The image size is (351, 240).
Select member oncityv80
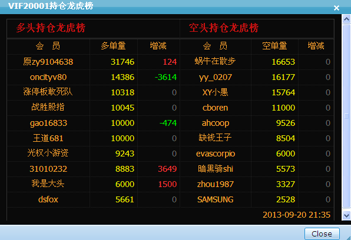(x=48, y=77)
